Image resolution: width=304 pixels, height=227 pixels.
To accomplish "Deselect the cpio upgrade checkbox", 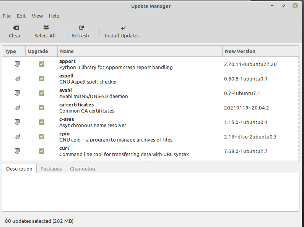I will tap(42, 137).
